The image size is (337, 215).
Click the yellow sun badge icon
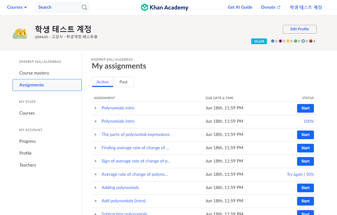pos(288,41)
